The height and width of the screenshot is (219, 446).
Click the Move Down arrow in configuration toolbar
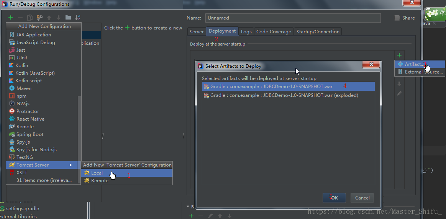59,18
